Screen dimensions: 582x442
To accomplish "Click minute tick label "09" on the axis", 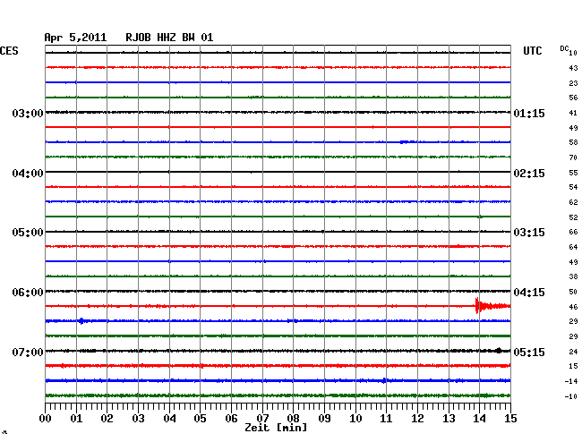I will tap(324, 418).
